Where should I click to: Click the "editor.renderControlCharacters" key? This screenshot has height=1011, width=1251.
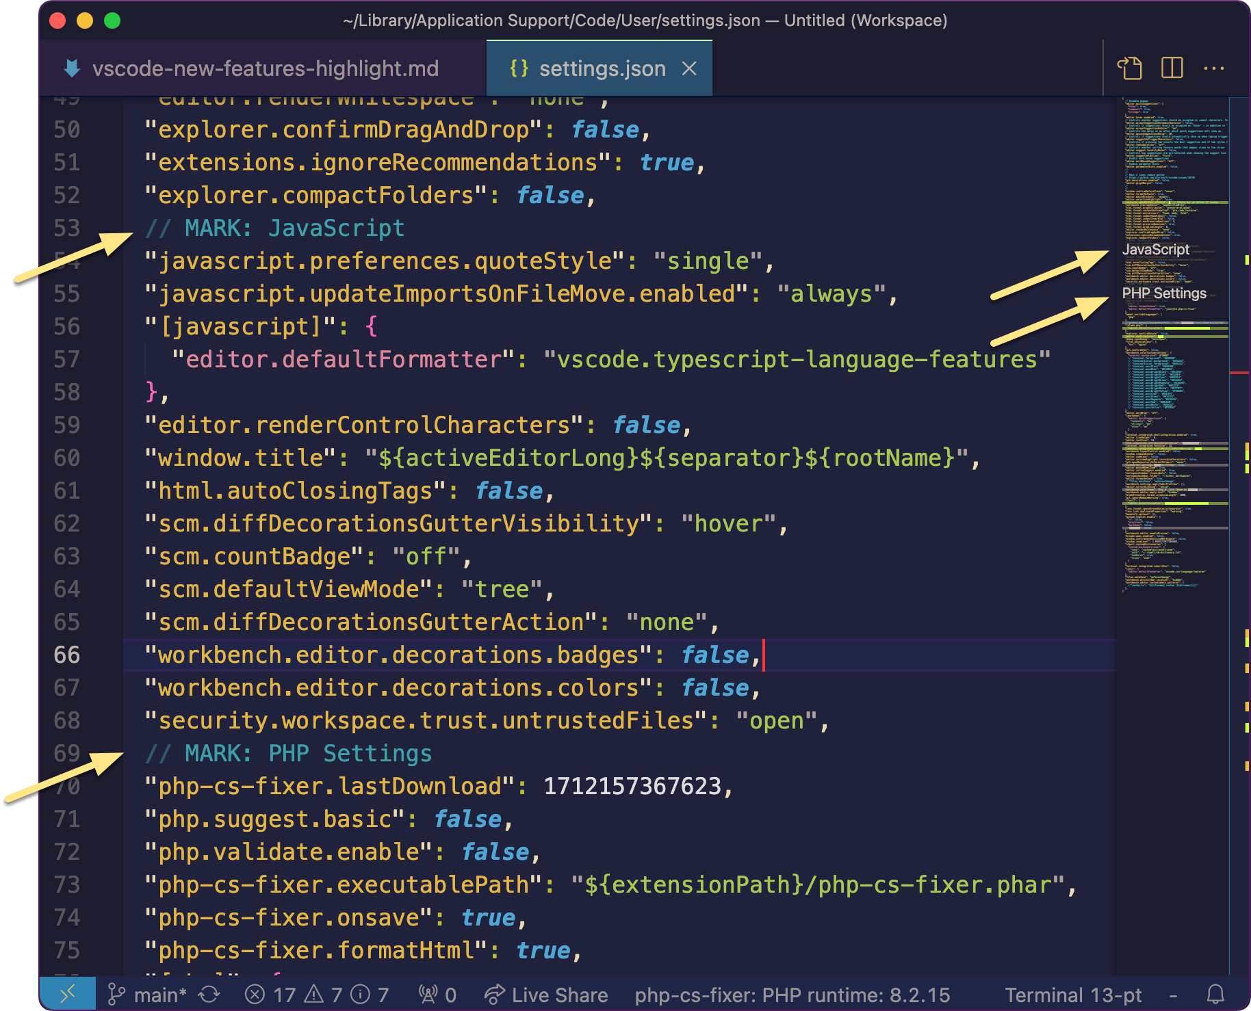pos(364,425)
